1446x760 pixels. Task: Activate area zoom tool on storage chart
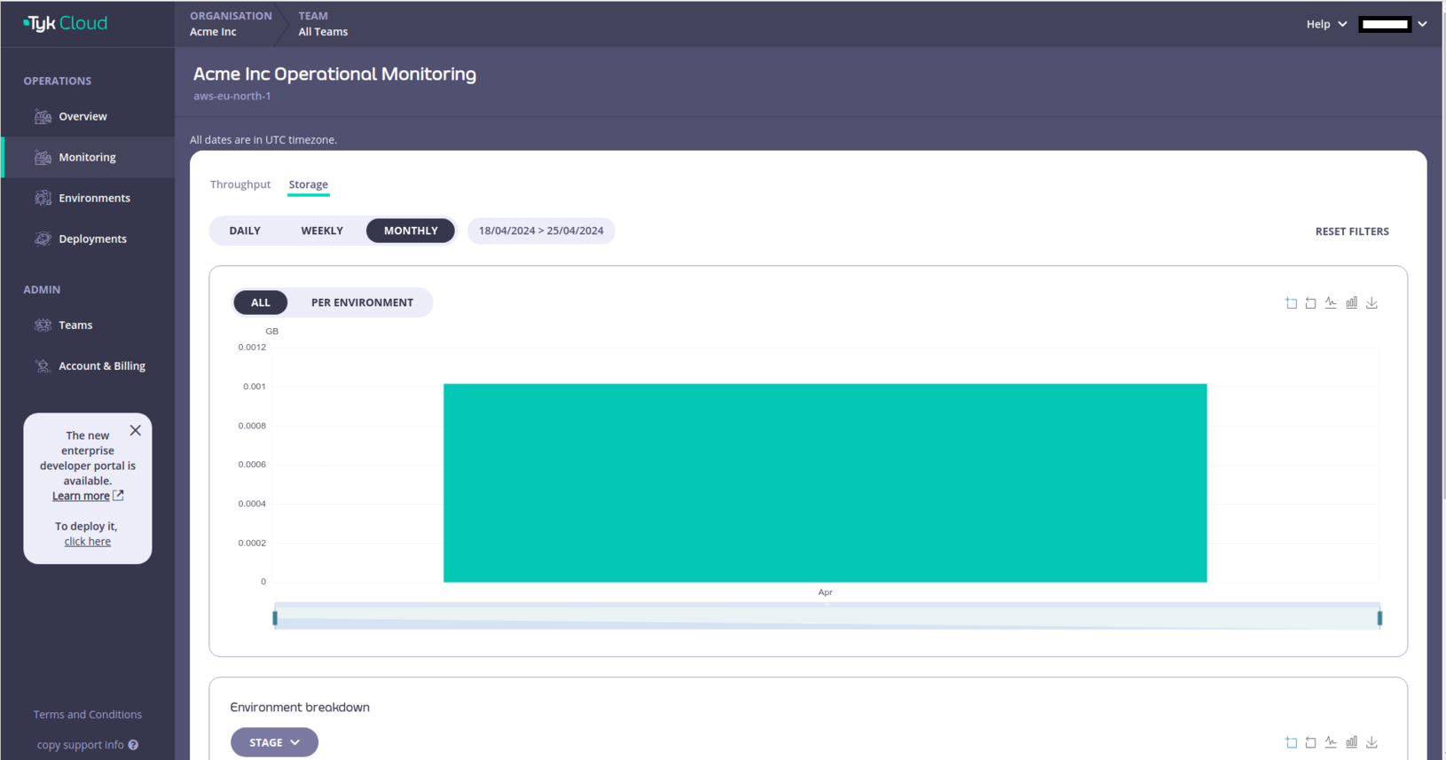[1291, 303]
